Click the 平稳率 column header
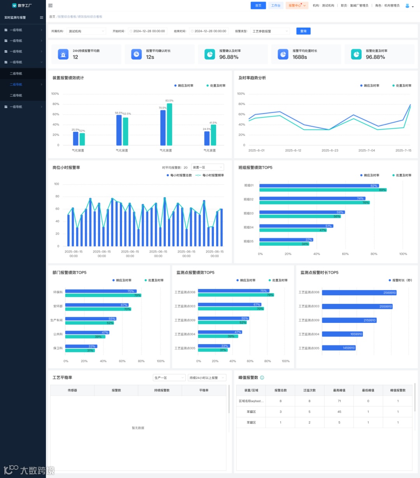 pyautogui.click(x=204, y=390)
